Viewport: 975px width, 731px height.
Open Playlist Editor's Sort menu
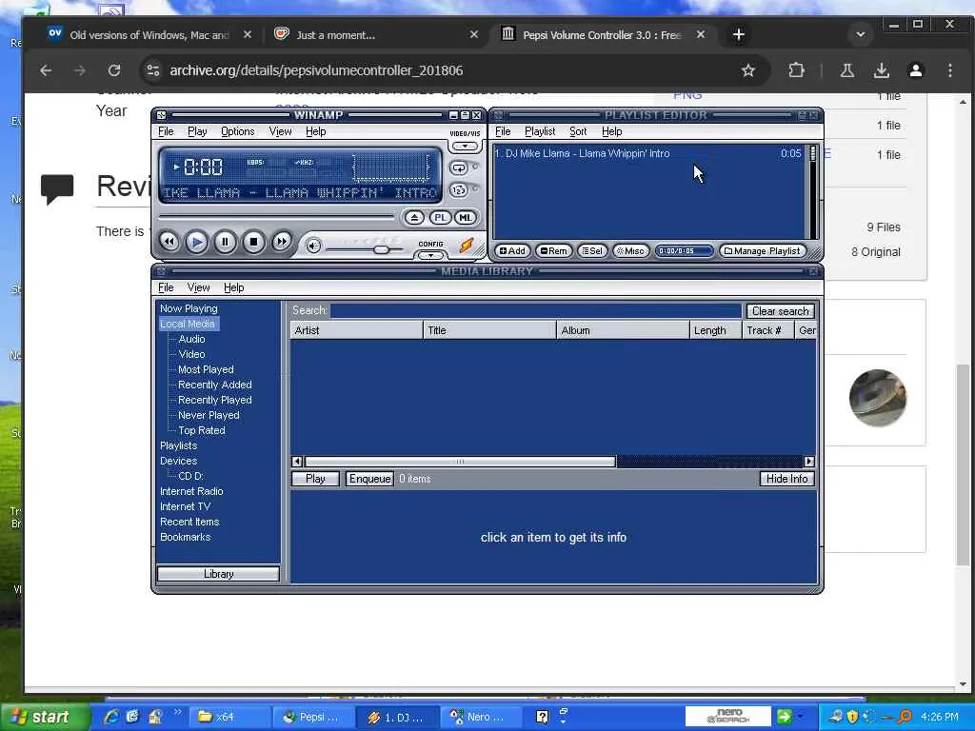coord(578,131)
